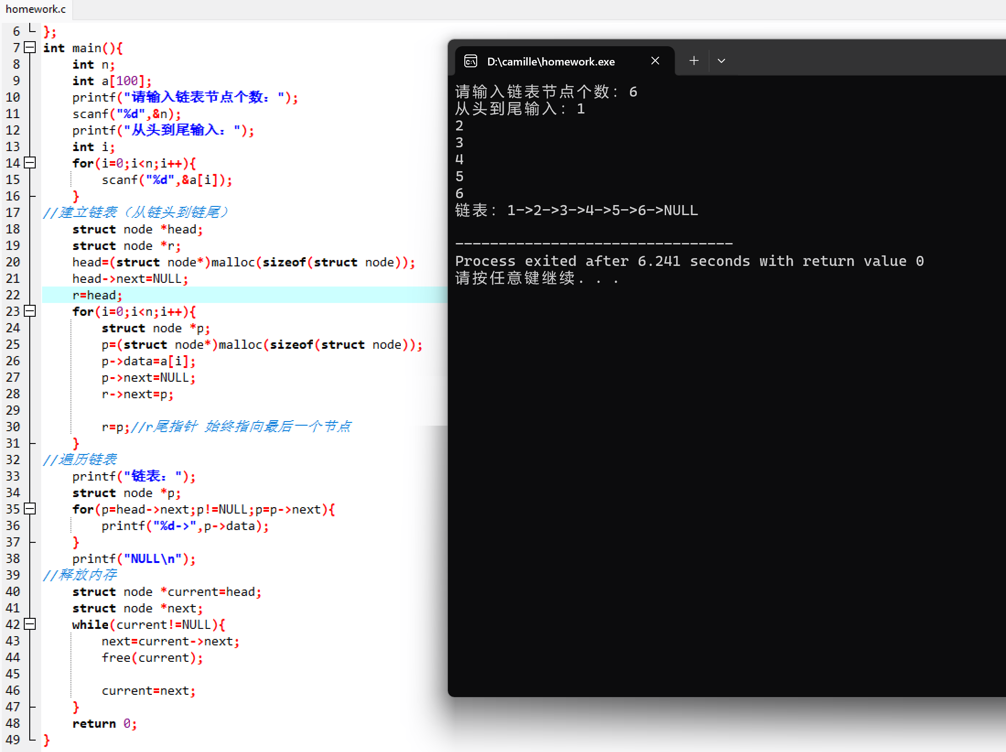
Task: Click line number 22 in the gutter
Action: (13, 295)
